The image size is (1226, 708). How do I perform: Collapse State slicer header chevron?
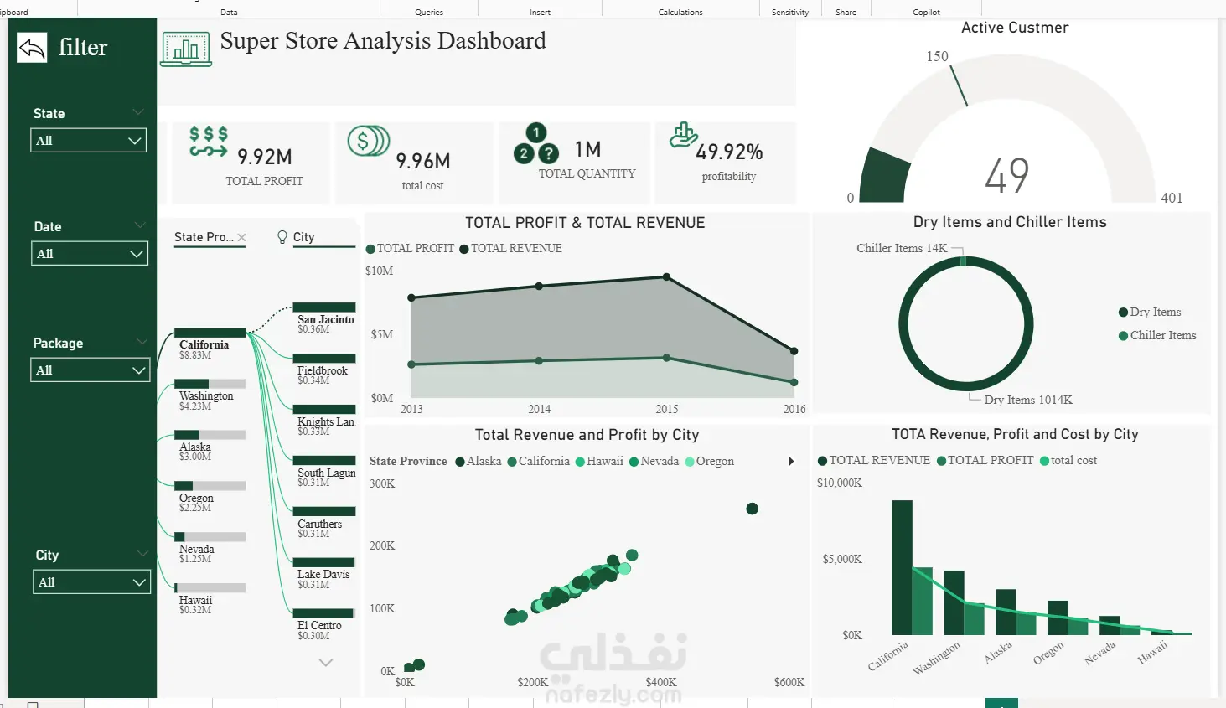tap(138, 112)
